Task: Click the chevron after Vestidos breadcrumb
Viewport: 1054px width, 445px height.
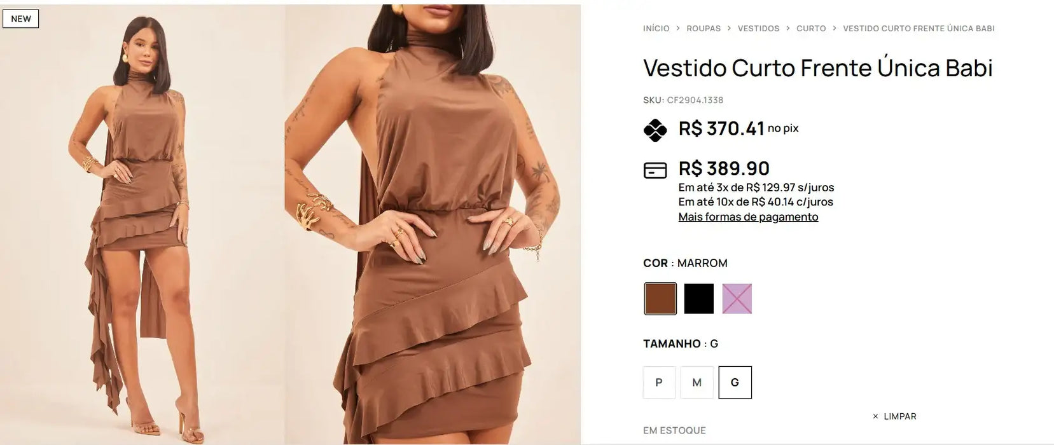Action: (x=788, y=29)
